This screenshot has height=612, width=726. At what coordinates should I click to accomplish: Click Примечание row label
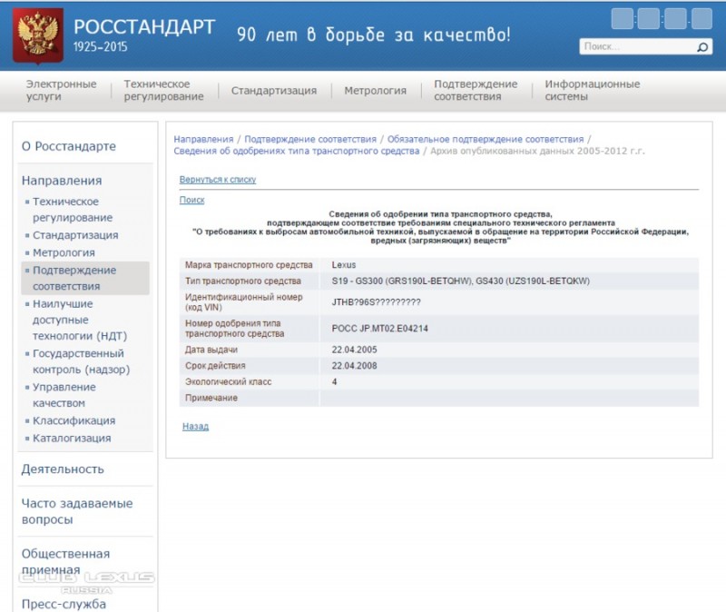[211, 398]
